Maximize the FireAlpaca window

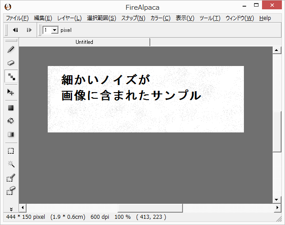click(256, 5)
